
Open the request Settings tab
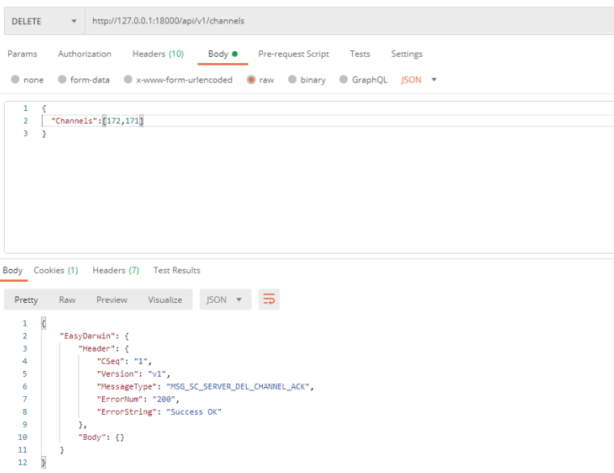coord(406,54)
